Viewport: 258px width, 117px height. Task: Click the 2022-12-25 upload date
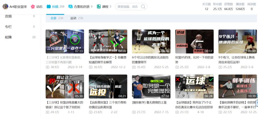pyautogui.click(x=248, y=112)
